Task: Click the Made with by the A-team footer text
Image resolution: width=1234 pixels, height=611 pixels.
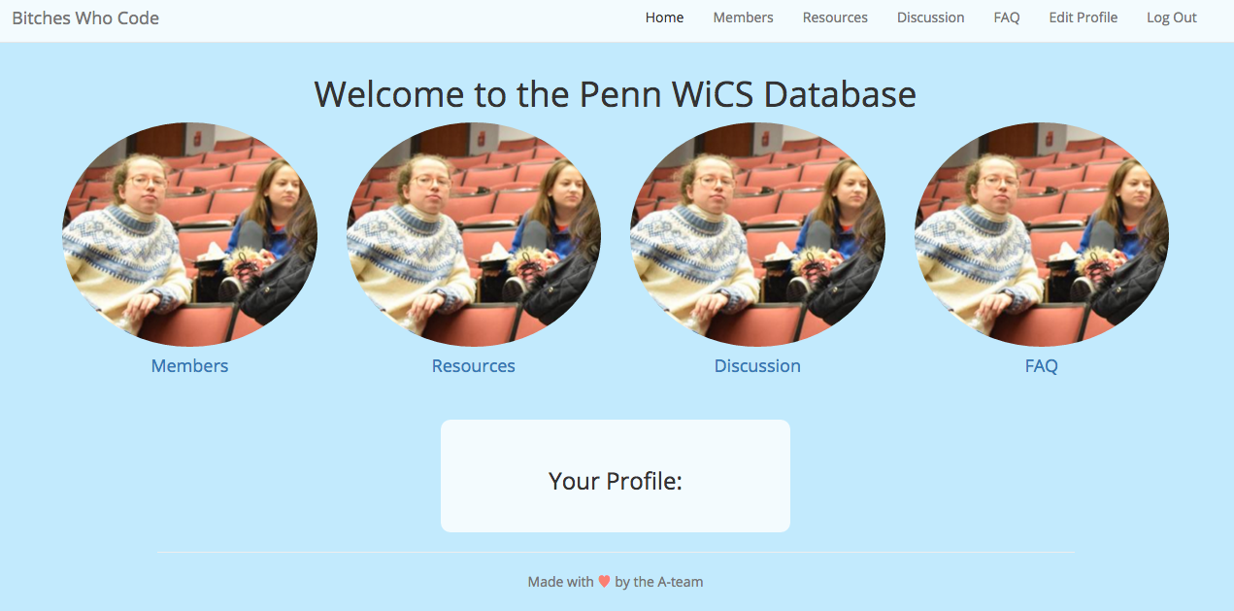Action: pos(616,582)
